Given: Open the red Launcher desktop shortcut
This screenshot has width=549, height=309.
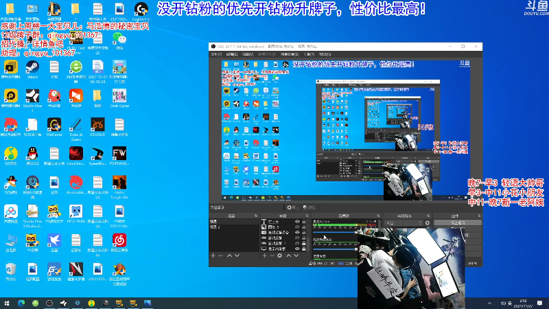Looking at the screenshot, I should (76, 156).
